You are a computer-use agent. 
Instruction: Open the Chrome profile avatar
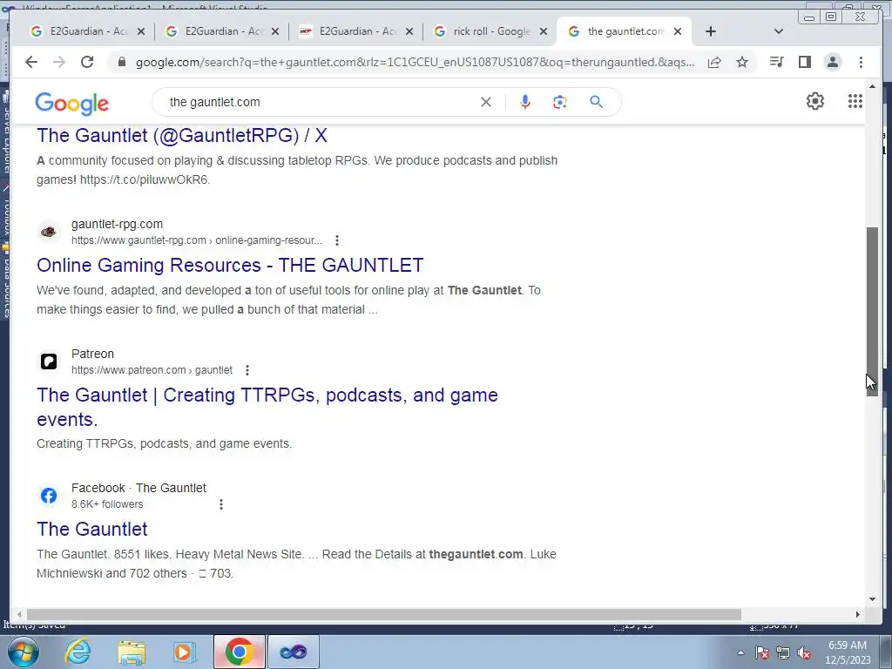pyautogui.click(x=832, y=62)
